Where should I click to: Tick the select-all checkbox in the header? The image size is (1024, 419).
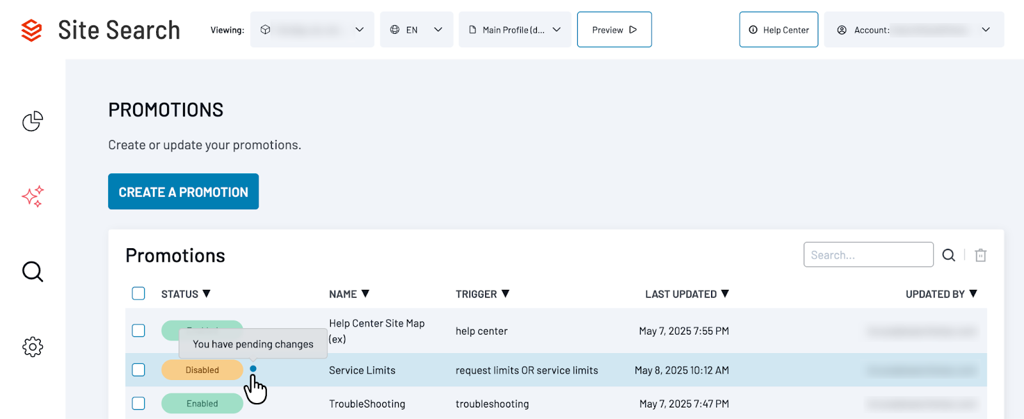(138, 294)
